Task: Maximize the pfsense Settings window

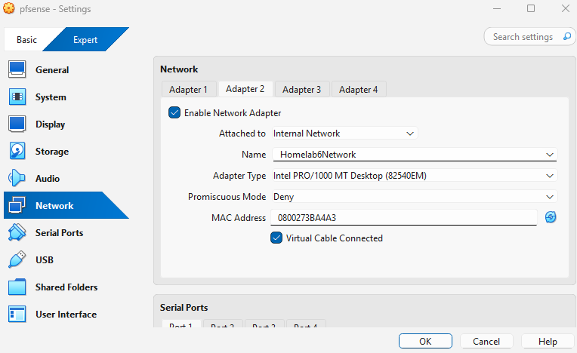Action: tap(531, 8)
